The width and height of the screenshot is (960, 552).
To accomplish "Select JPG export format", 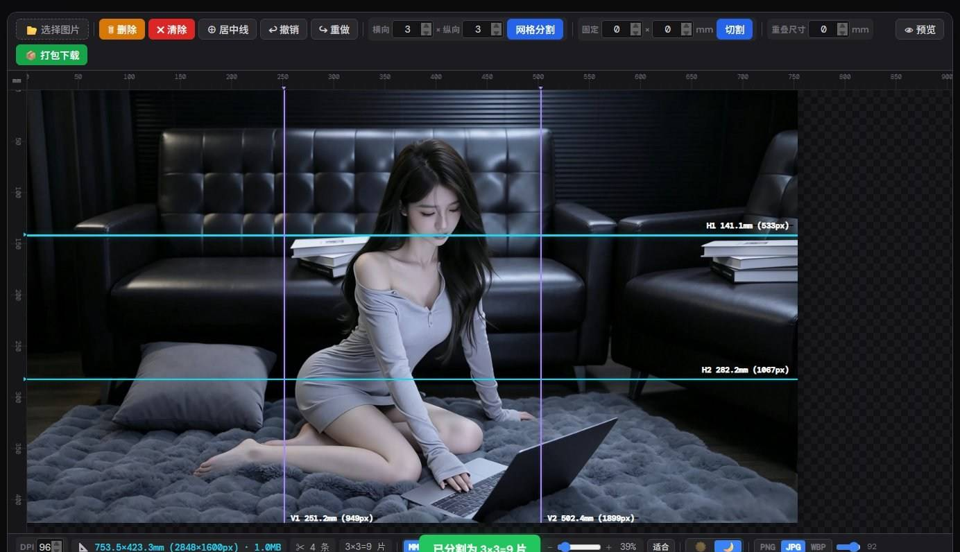I will coord(793,546).
